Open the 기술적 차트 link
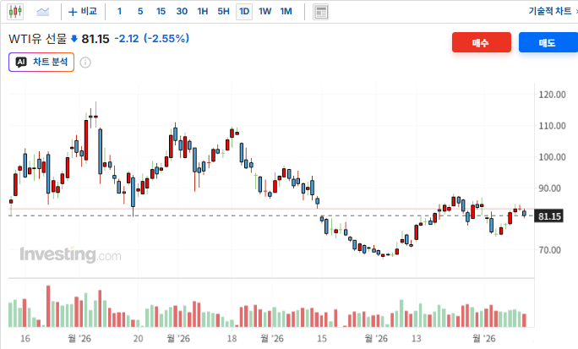The width and height of the screenshot is (578, 349). point(550,11)
